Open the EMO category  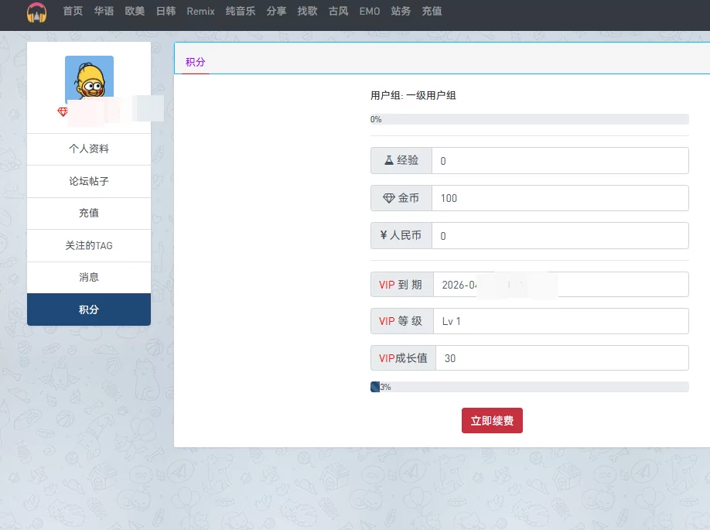[x=370, y=11]
